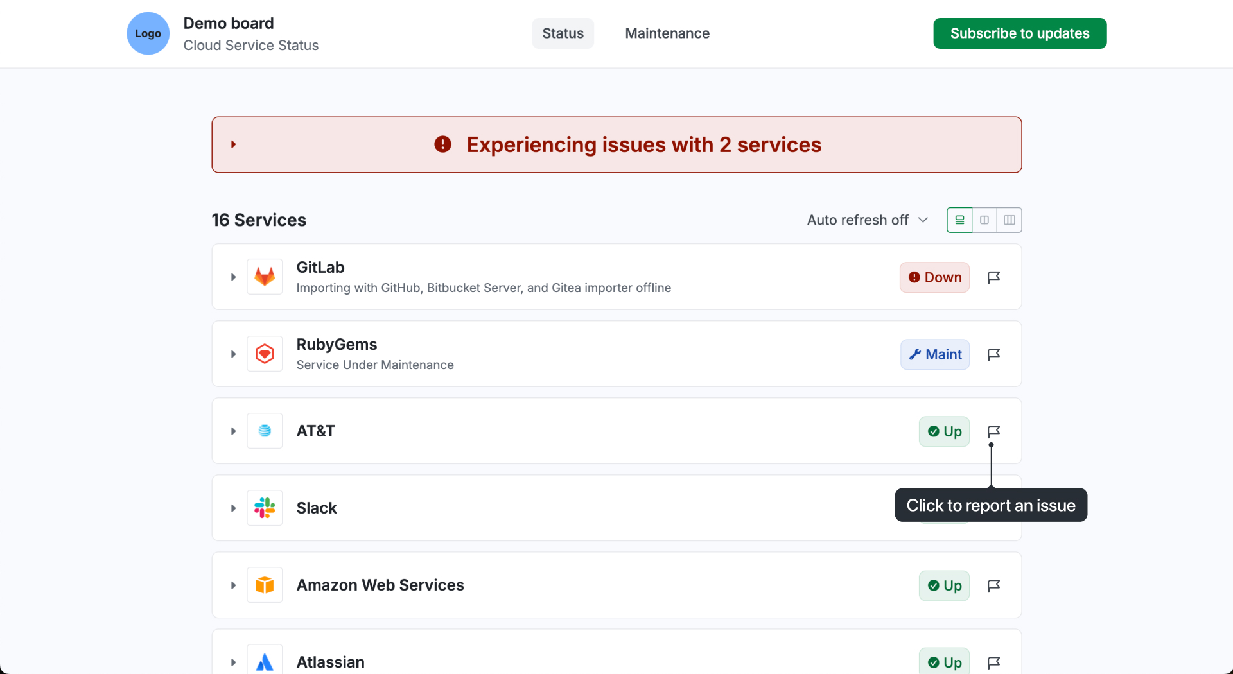1233x674 pixels.
Task: Click the Amazon Web Services name
Action: [380, 585]
